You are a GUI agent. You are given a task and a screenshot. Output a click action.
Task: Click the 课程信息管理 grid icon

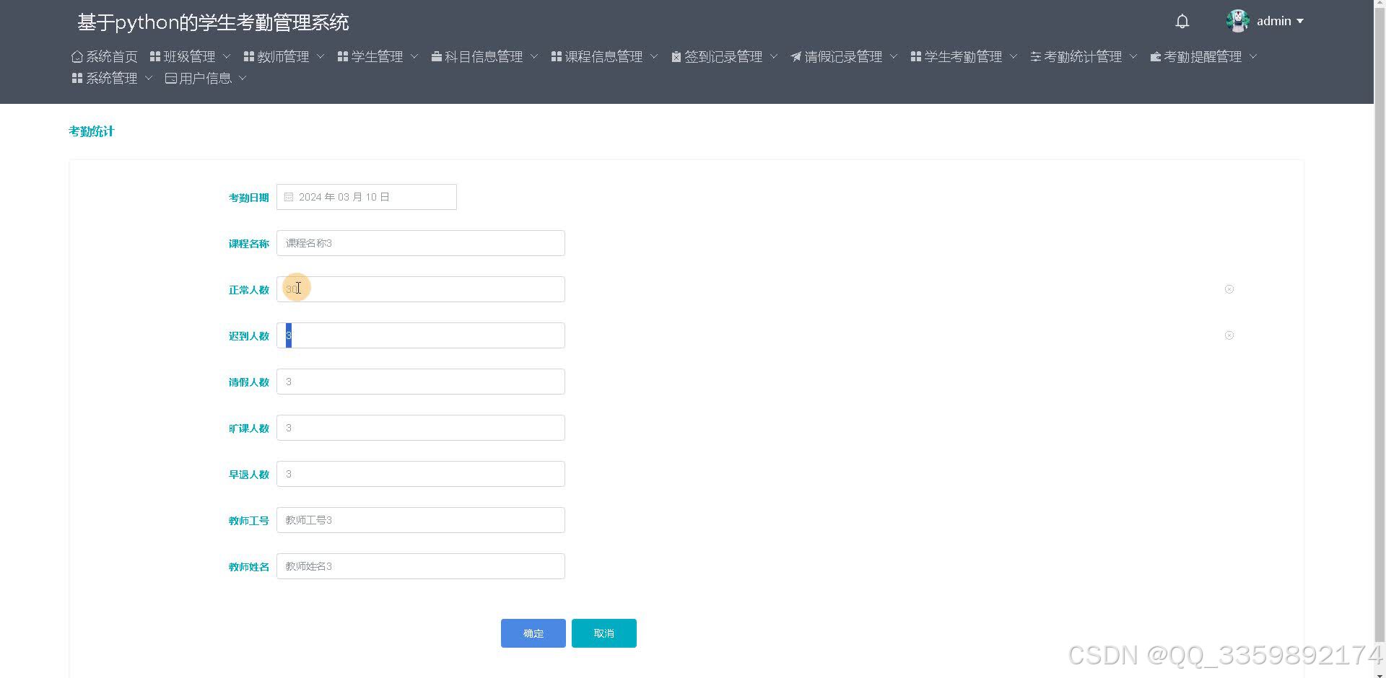tap(557, 56)
